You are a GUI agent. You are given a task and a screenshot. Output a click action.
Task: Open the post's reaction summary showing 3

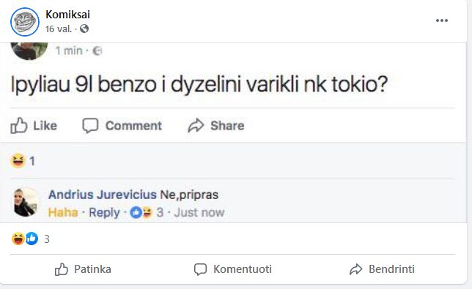click(30, 239)
